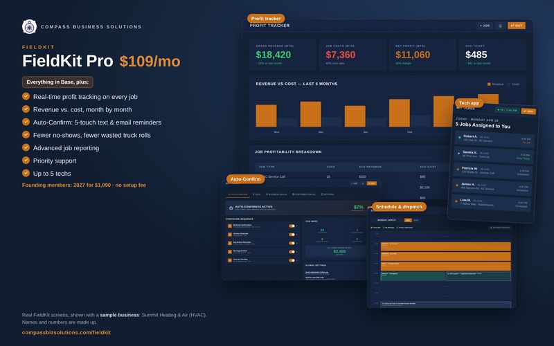The height and width of the screenshot is (346, 554).
Task: Open the second tab in the Auto-Confirm window
Action: coord(257,194)
